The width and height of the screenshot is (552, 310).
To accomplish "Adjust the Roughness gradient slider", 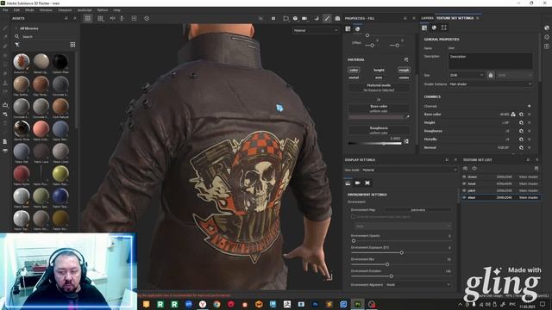I will coord(374,144).
